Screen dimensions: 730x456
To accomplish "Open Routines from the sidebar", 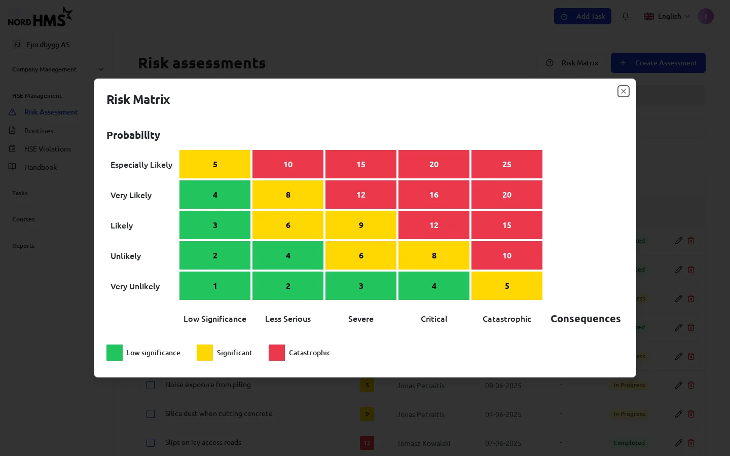I will tap(39, 131).
